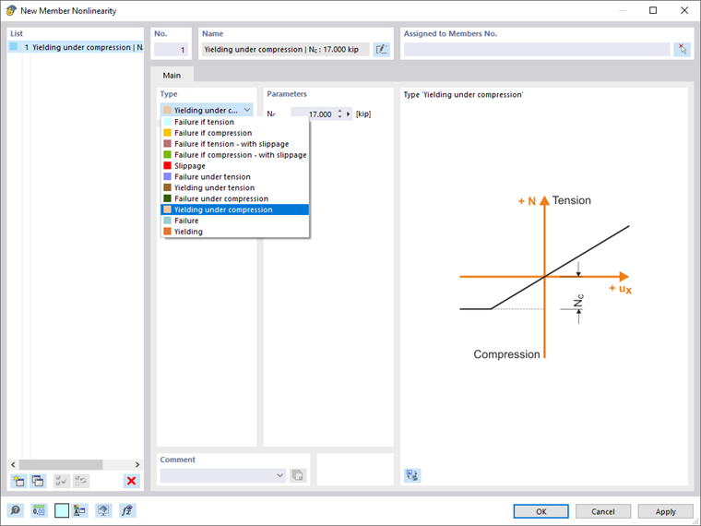Click the formula fx icon in the bottom bar
This screenshot has width=701, height=526.
point(127,510)
